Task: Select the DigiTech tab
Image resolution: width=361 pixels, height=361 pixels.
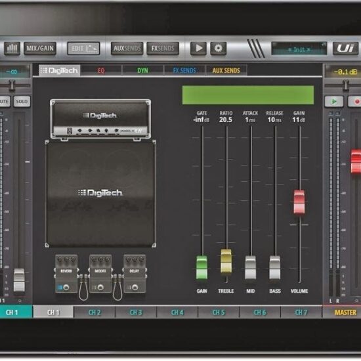Action: (59, 70)
